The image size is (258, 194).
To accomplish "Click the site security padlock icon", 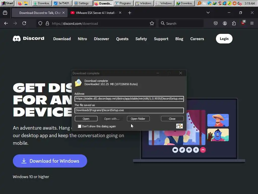I will click(x=47, y=23).
